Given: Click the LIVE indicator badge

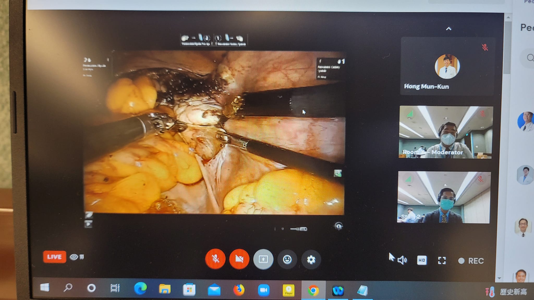Looking at the screenshot, I should [x=54, y=257].
